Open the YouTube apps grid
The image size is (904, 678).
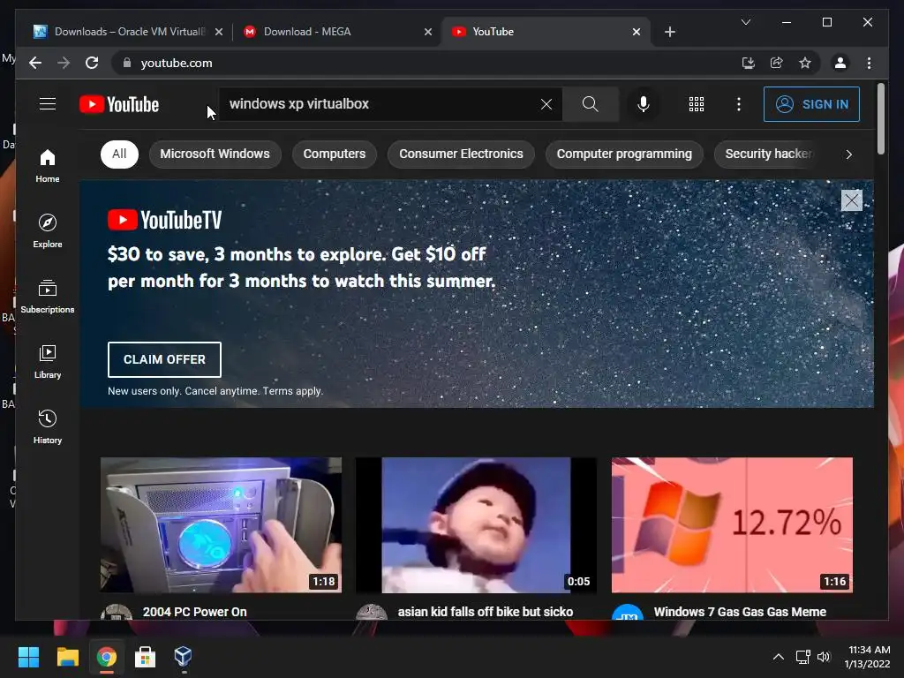[x=696, y=104]
